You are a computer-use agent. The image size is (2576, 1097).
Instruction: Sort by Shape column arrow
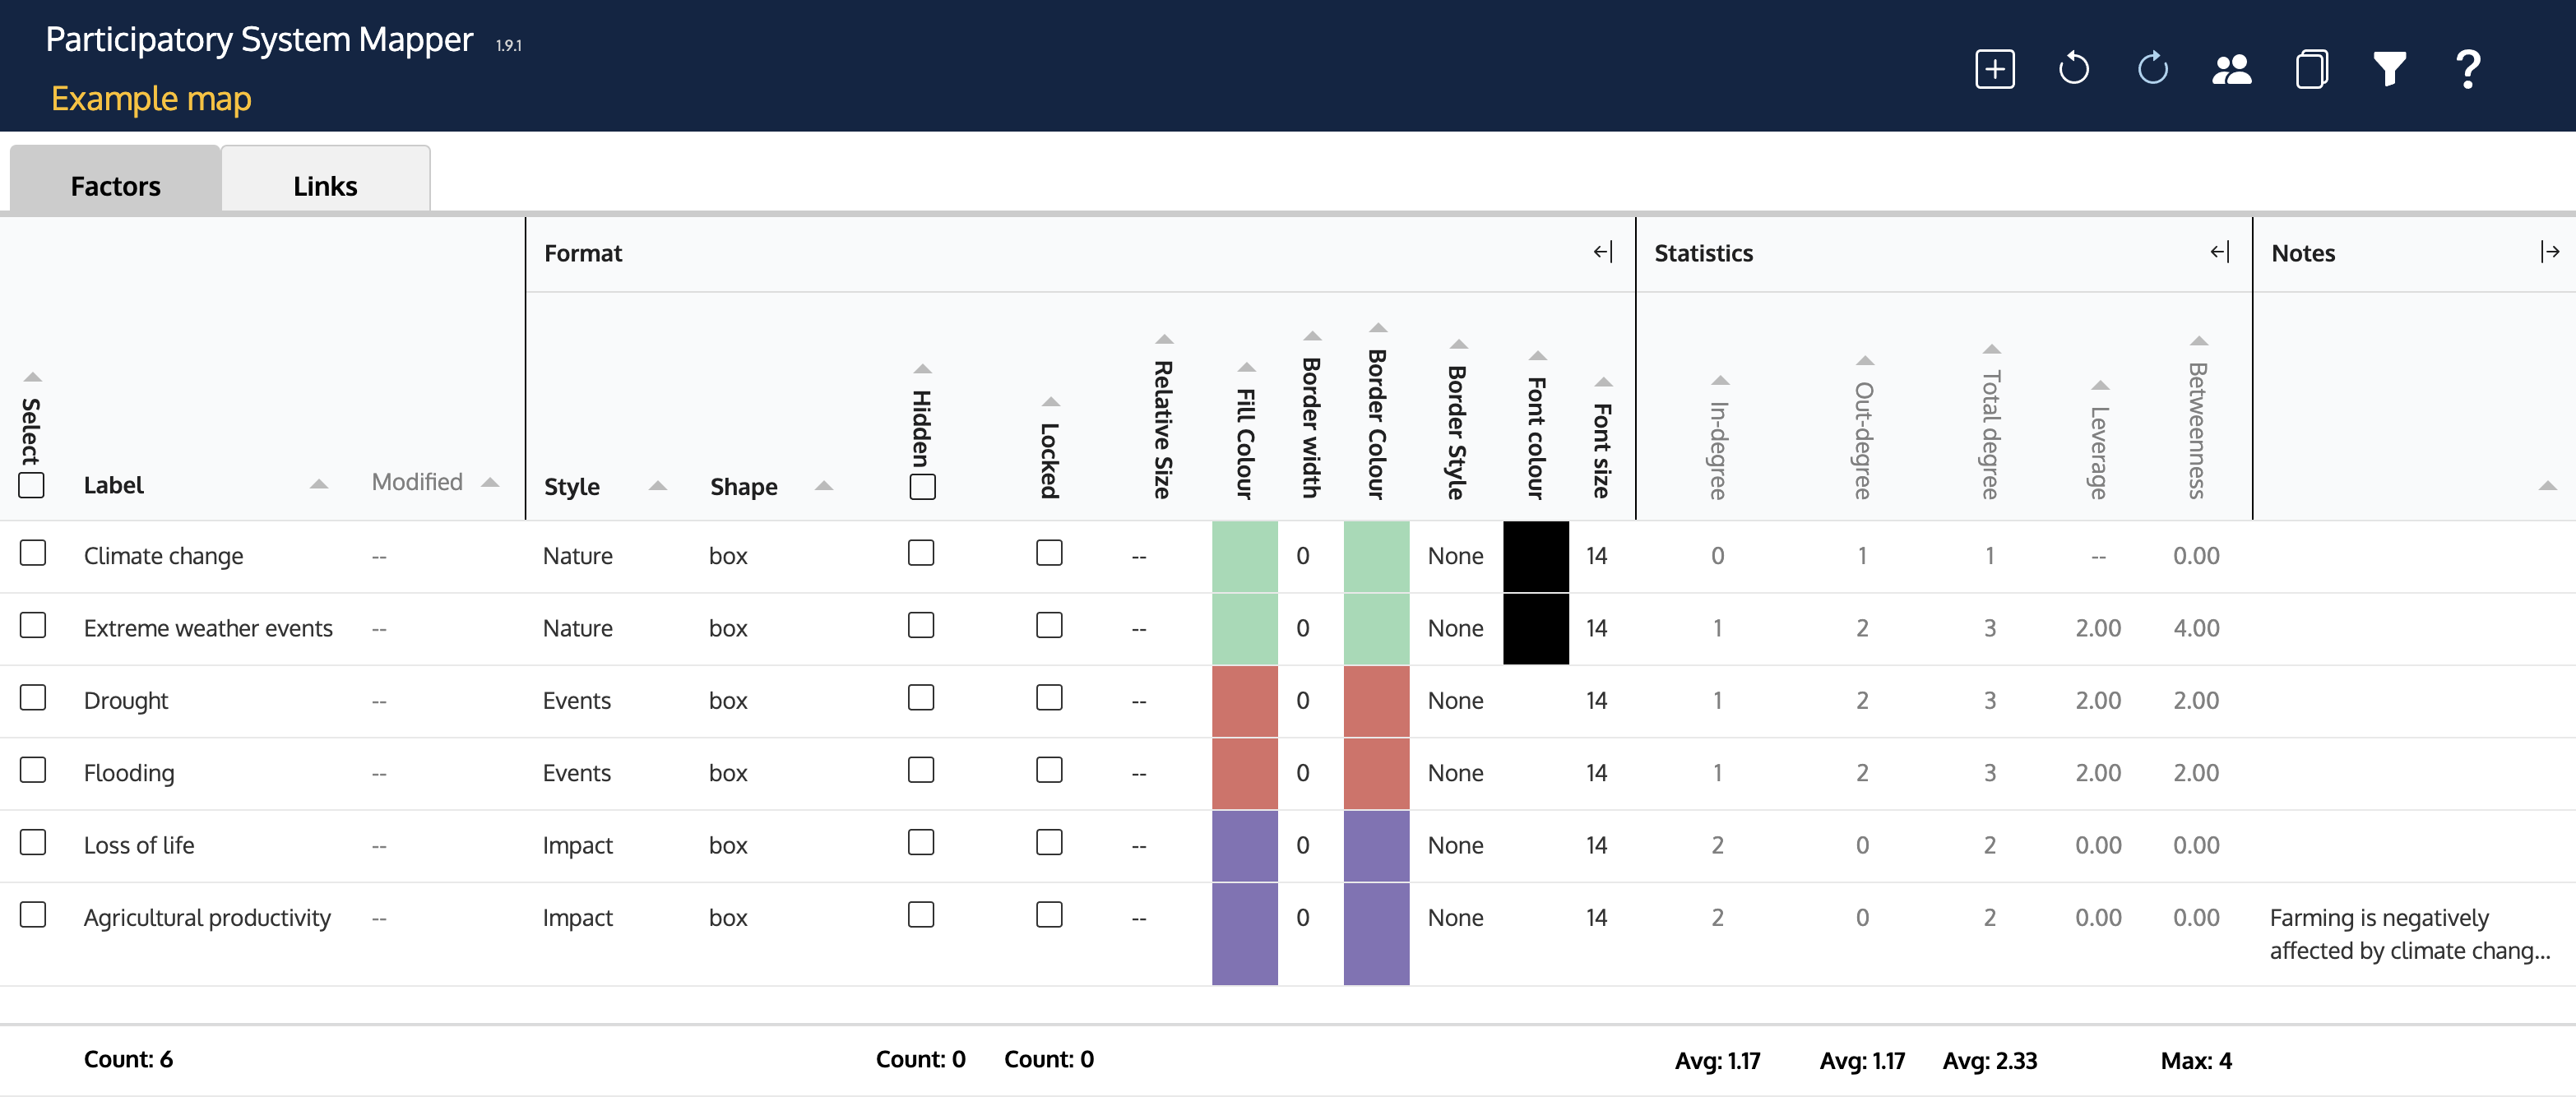click(824, 486)
